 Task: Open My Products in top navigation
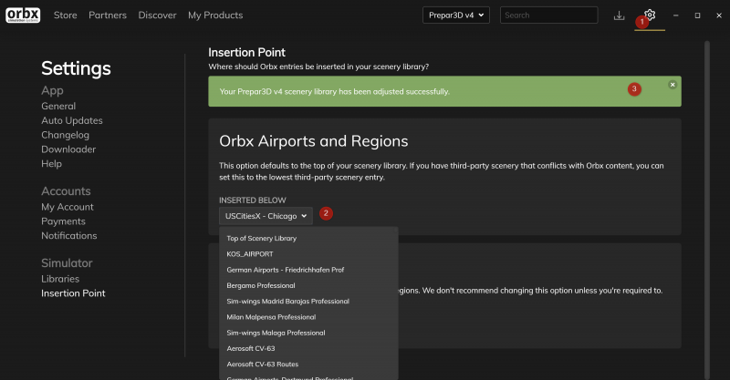[x=215, y=15]
